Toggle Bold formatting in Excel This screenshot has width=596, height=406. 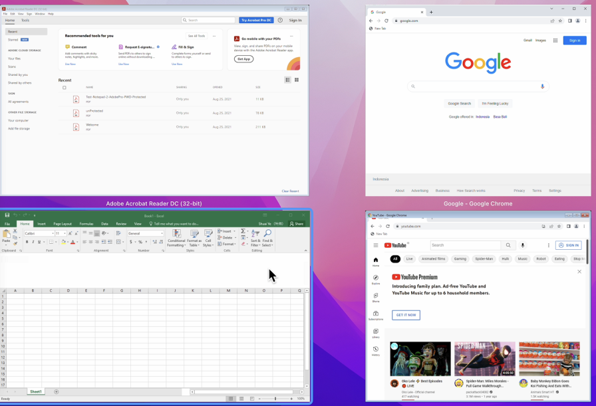(27, 242)
